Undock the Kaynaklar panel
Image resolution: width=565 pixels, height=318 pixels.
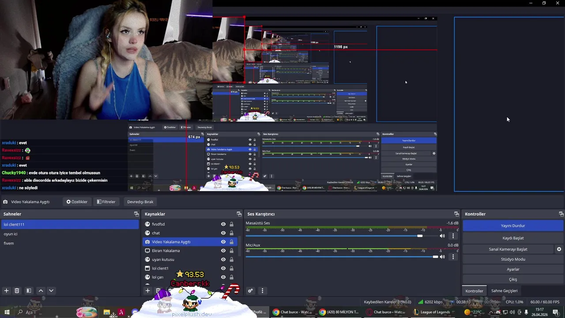(x=239, y=214)
